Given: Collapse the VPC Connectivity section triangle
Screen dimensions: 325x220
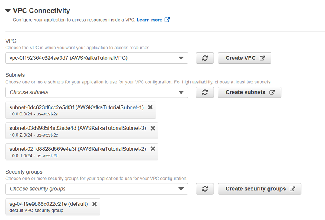Looking at the screenshot, I should point(8,11).
